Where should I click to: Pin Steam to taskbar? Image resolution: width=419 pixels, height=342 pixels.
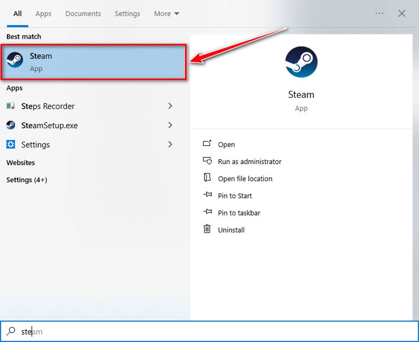(239, 213)
